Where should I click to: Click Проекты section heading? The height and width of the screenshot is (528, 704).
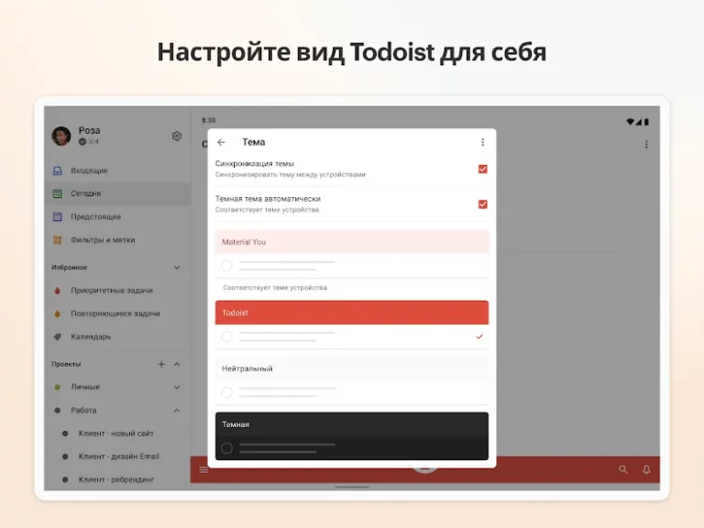click(x=66, y=364)
